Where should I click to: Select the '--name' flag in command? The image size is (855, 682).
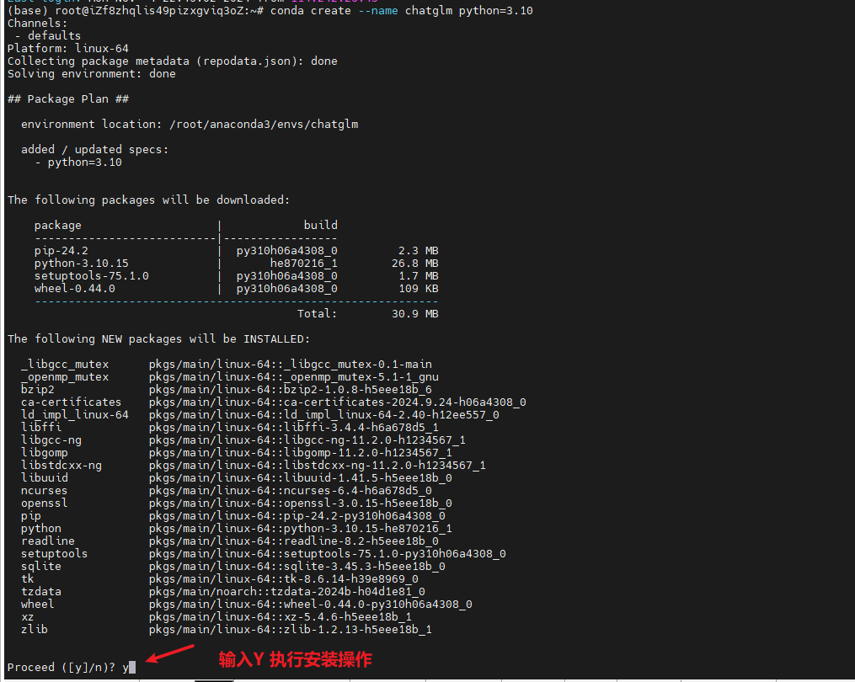point(378,11)
